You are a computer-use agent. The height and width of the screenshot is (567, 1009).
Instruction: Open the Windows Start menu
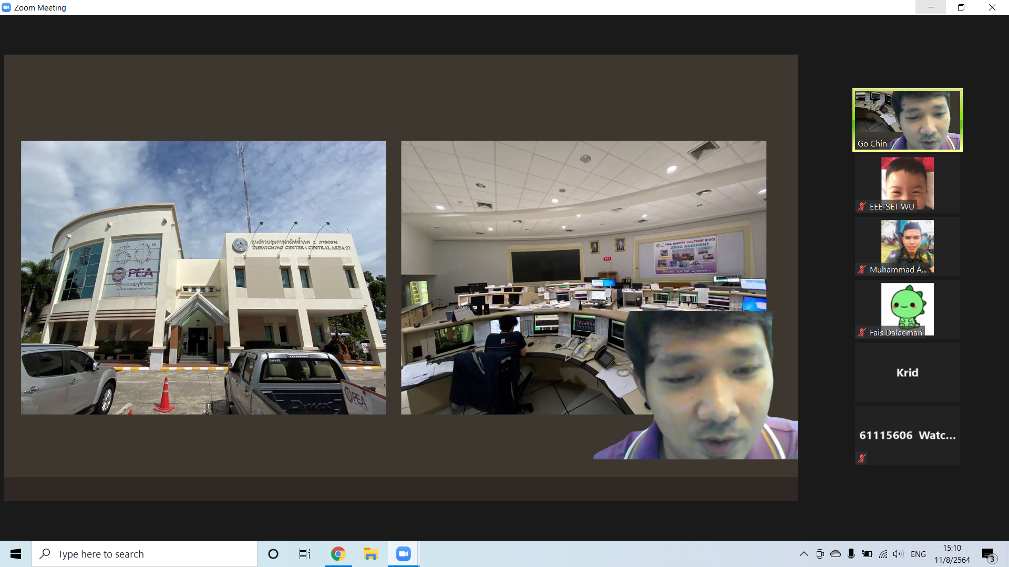click(16, 554)
